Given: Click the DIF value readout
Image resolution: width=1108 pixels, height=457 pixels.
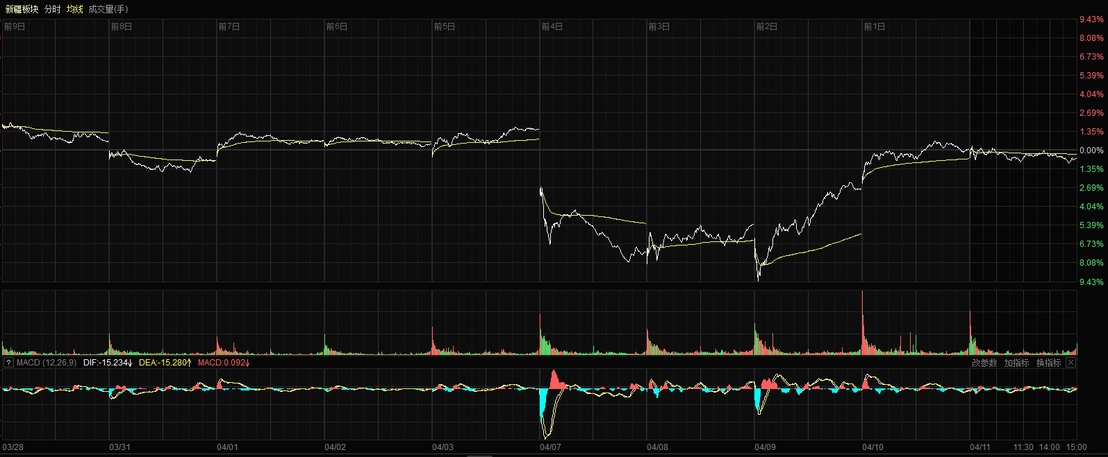Looking at the screenshot, I should (107, 363).
